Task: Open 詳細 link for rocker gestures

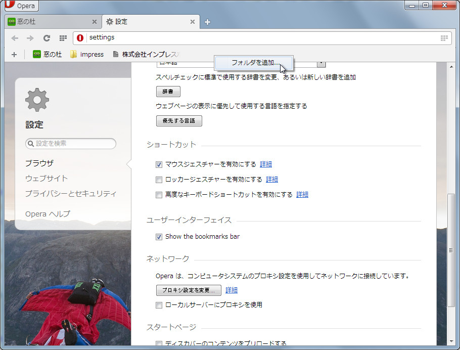Action: pyautogui.click(x=271, y=180)
